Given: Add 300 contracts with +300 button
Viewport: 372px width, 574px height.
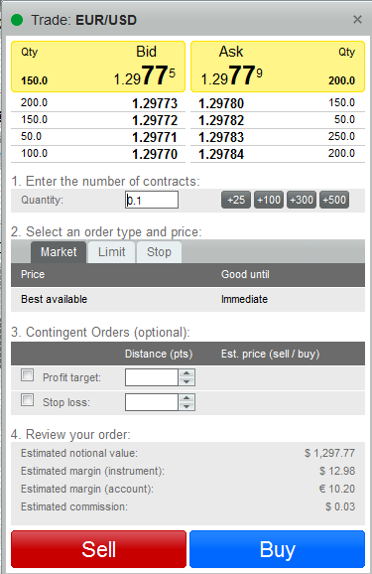Looking at the screenshot, I should (x=302, y=200).
